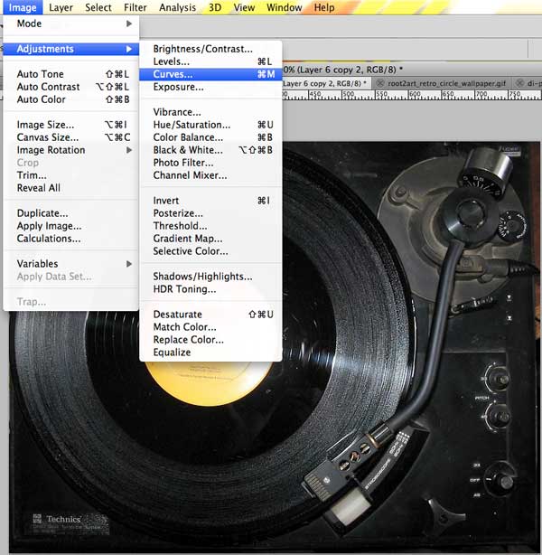Image resolution: width=542 pixels, height=555 pixels.
Task: Choose Reveal All
Action: 71,188
